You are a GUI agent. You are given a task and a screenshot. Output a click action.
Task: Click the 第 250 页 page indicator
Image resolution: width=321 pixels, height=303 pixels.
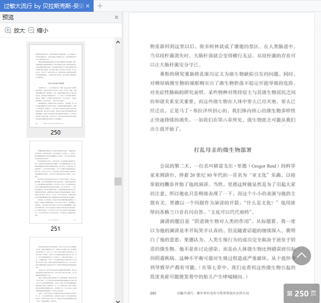[x=302, y=293]
